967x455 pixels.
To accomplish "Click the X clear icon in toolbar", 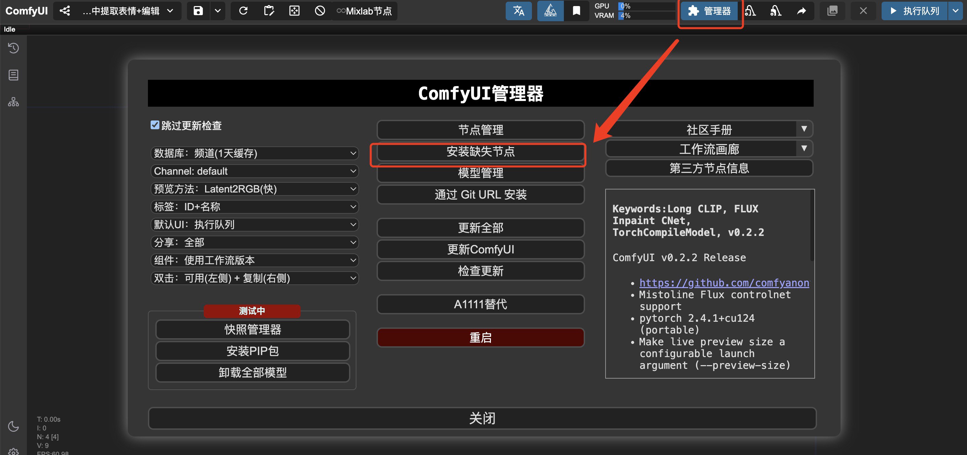I will tap(863, 11).
